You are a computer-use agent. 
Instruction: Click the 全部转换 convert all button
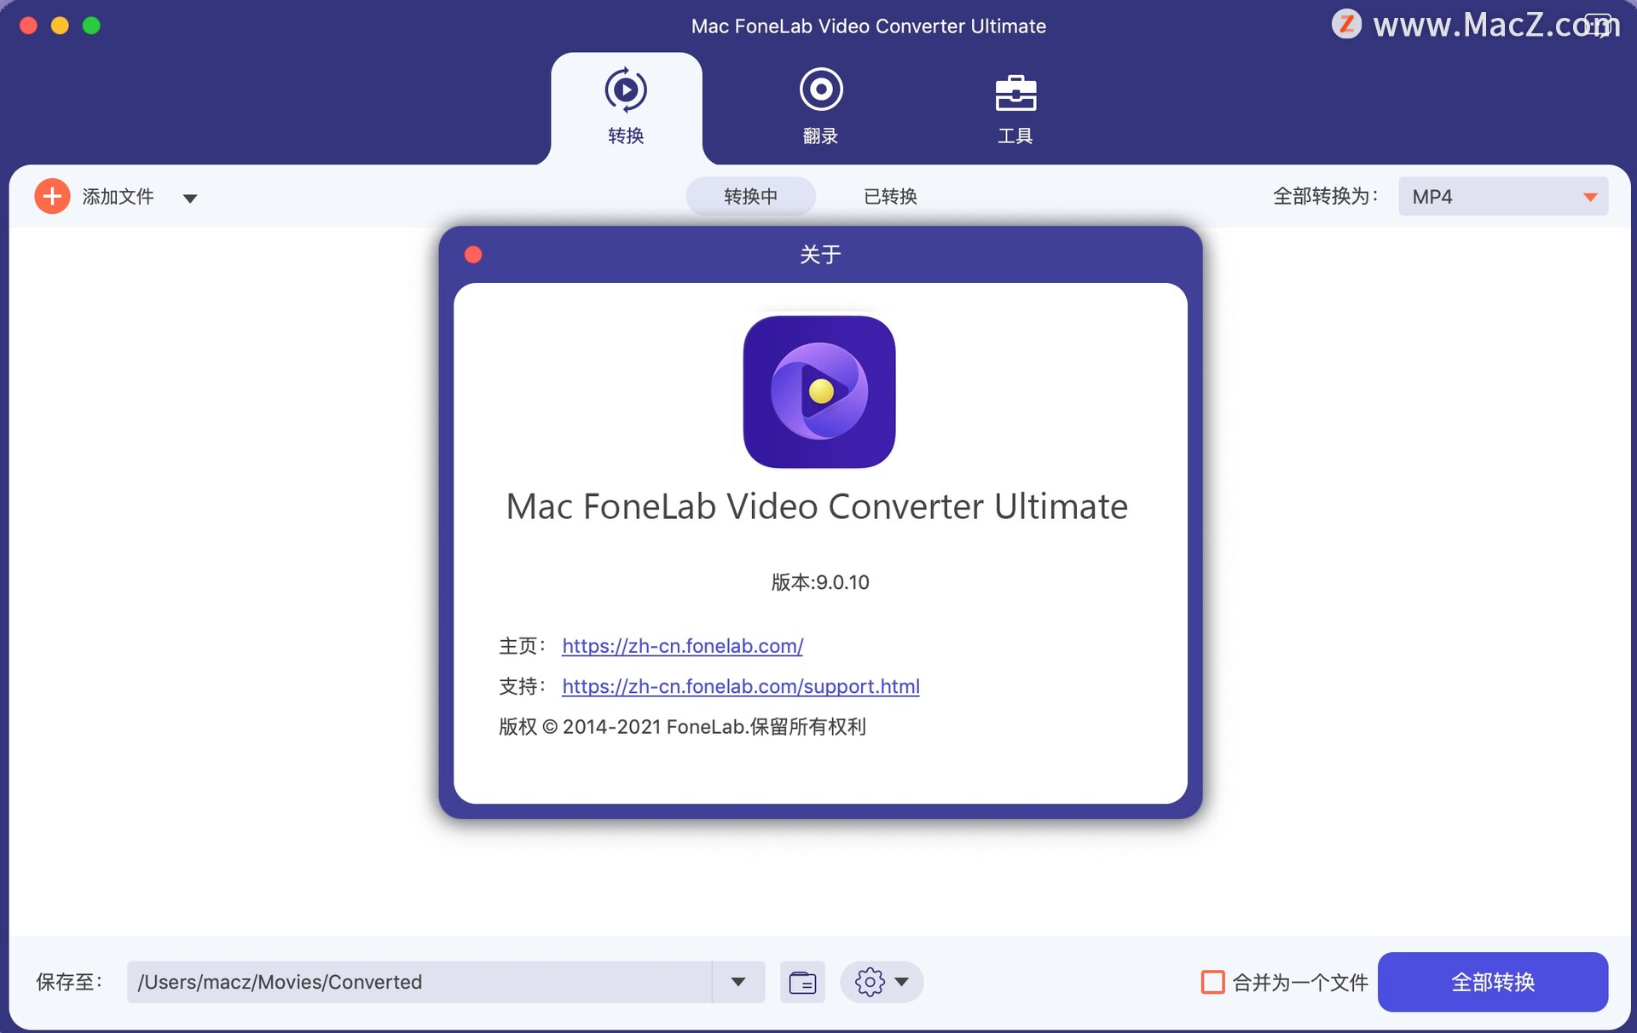pyautogui.click(x=1493, y=982)
